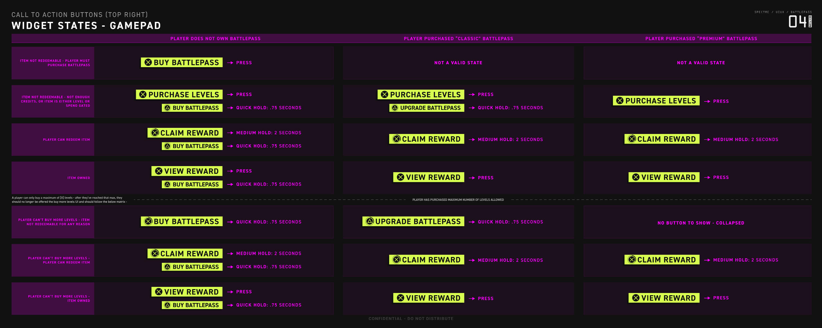Select the 'Player Purchased Classic Battlepass' column header

[x=458, y=39]
